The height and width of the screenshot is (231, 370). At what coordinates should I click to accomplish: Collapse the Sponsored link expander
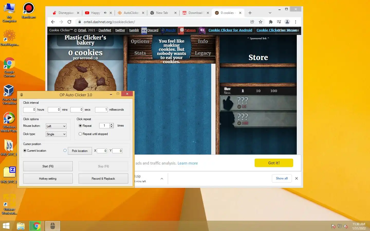click(258, 38)
